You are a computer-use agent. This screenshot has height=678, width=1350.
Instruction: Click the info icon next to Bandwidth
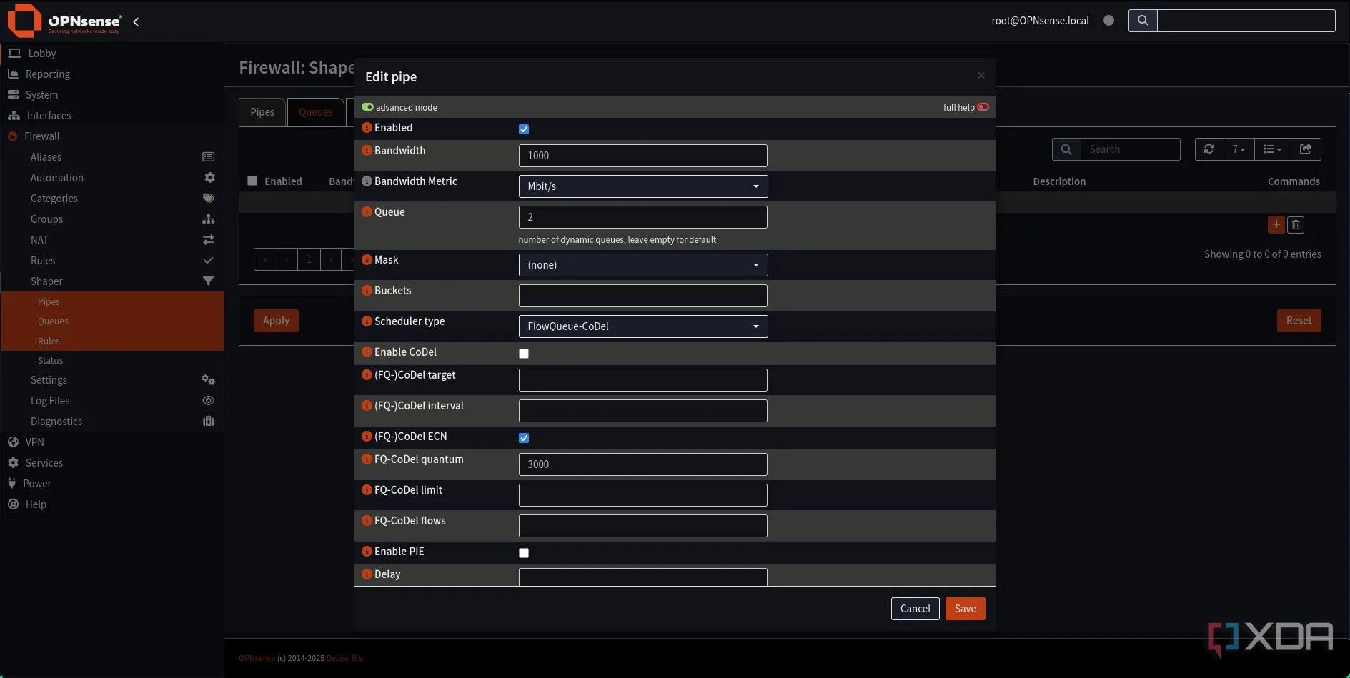click(367, 151)
